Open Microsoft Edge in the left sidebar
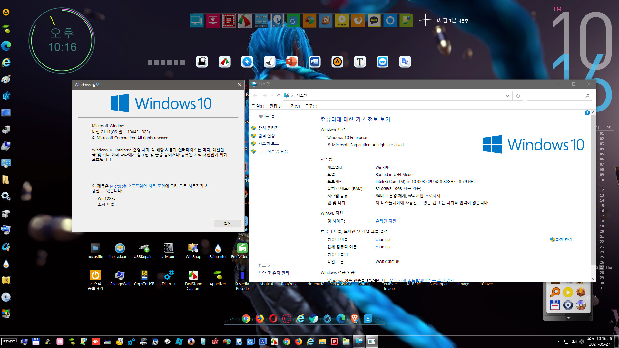This screenshot has width=619, height=348. coord(6,45)
